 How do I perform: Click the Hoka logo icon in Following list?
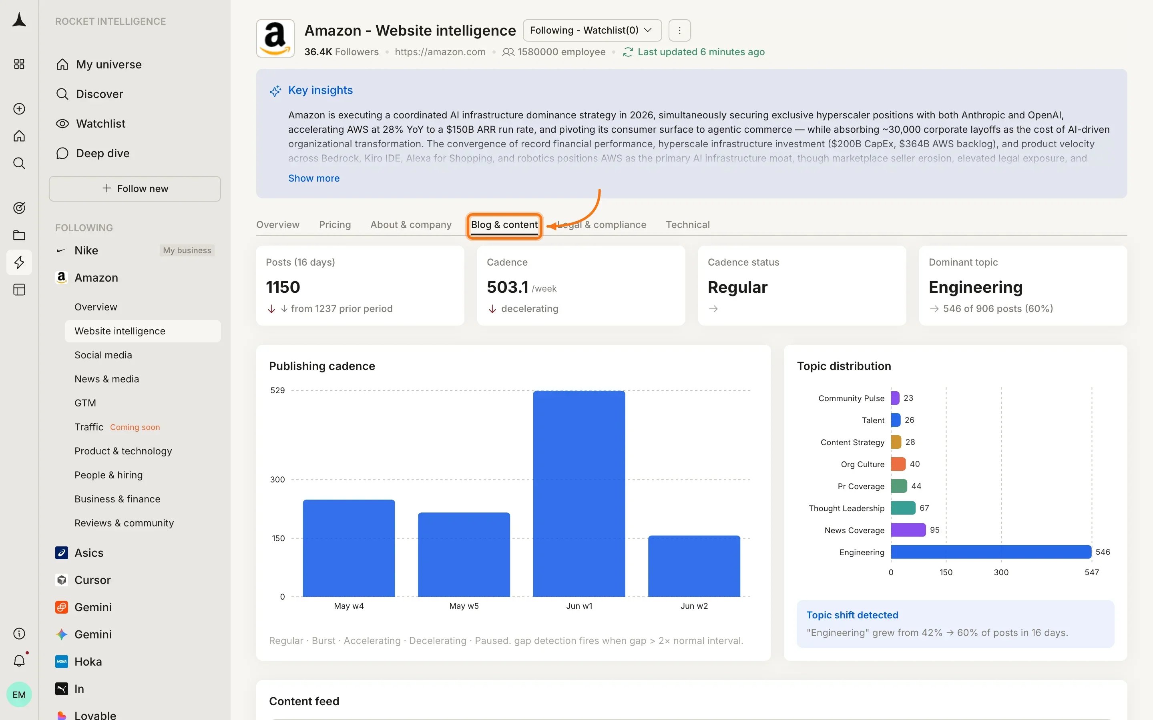[62, 662]
